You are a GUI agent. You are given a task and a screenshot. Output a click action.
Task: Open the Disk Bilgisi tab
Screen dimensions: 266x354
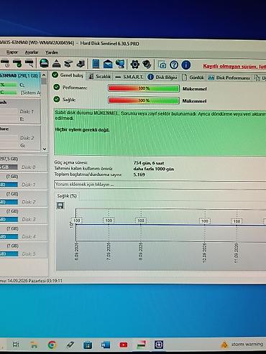point(162,77)
